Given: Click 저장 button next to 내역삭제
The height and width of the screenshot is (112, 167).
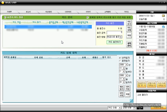Looking at the screenshot, I should [x=128, y=94].
